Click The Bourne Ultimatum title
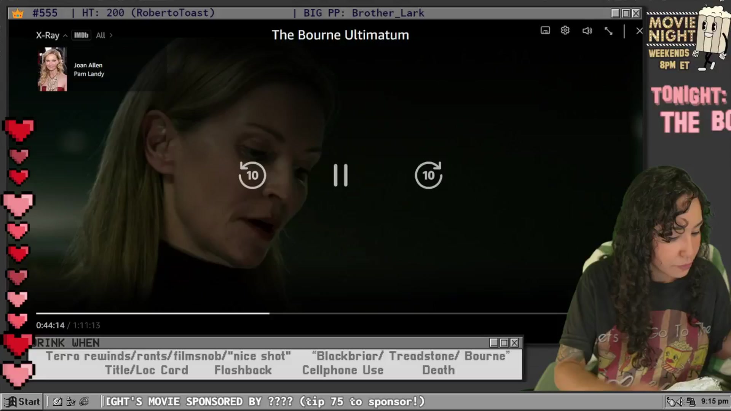The width and height of the screenshot is (731, 411). (x=340, y=35)
